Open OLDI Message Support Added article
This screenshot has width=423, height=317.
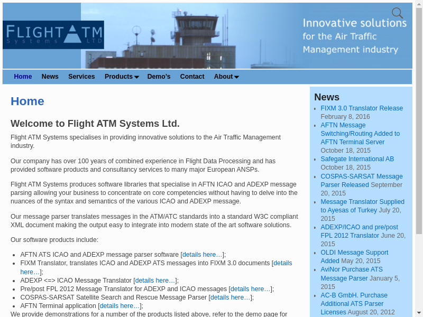354,253
